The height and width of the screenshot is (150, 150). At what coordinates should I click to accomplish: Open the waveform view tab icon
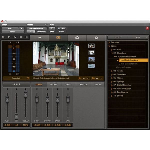coord(40,37)
